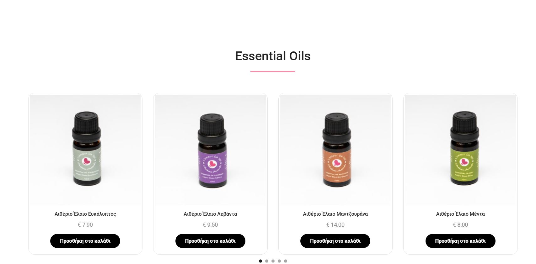536x264 pixels.
Task: Click the Essential Oils section heading
Action: 273,56
